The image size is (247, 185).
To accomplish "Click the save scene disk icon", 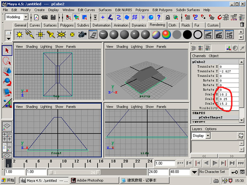I will (53, 17).
